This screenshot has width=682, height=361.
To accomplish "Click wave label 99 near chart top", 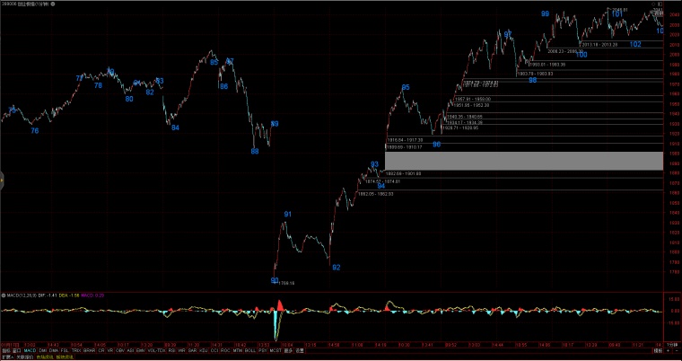I will 545,14.
